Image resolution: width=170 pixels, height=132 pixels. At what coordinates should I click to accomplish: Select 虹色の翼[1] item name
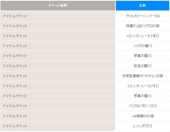click(x=143, y=66)
